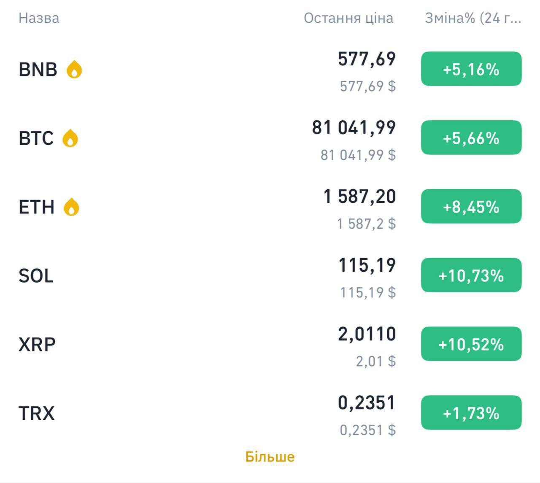Sort by Зміна% (24 г...) column header

point(472,18)
